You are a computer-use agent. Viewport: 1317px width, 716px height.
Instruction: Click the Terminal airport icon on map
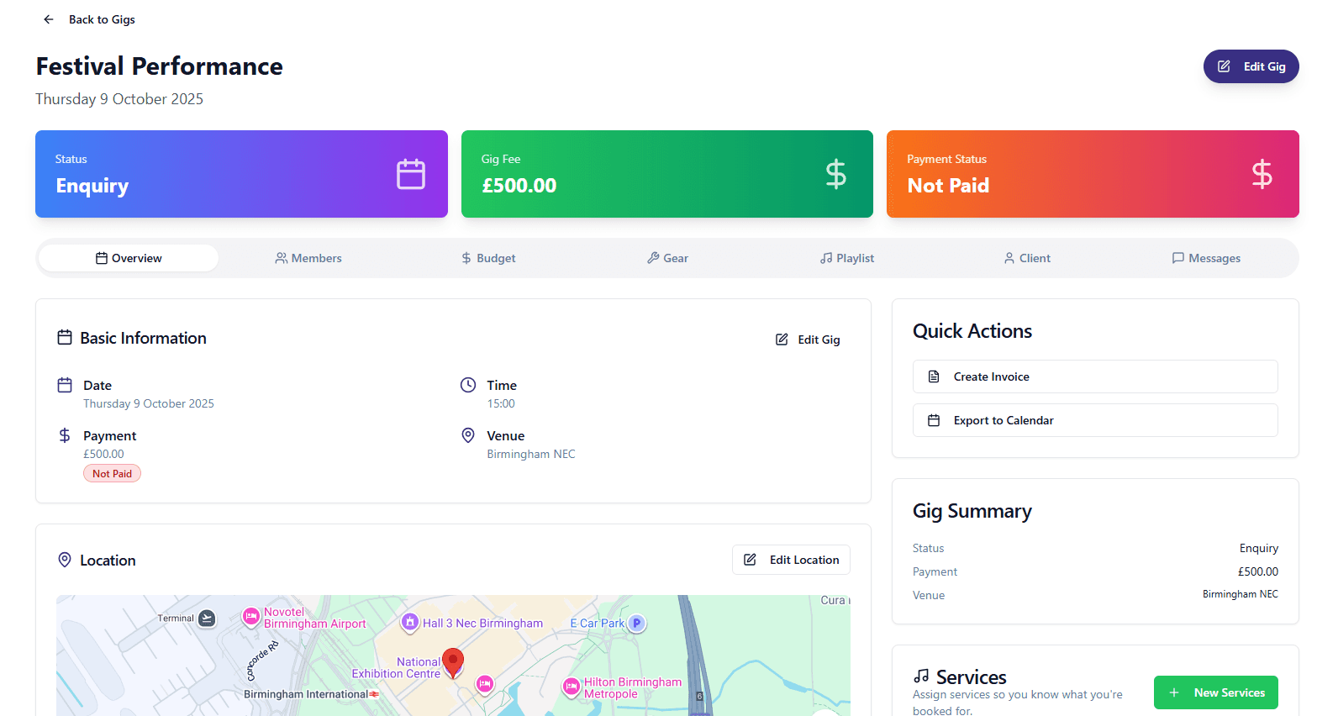[x=207, y=619]
